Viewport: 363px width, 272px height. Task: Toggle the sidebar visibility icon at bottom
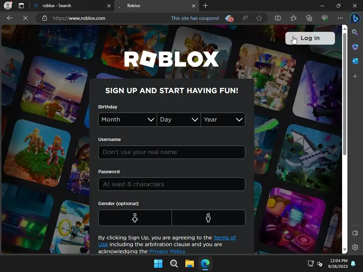pyautogui.click(x=355, y=233)
